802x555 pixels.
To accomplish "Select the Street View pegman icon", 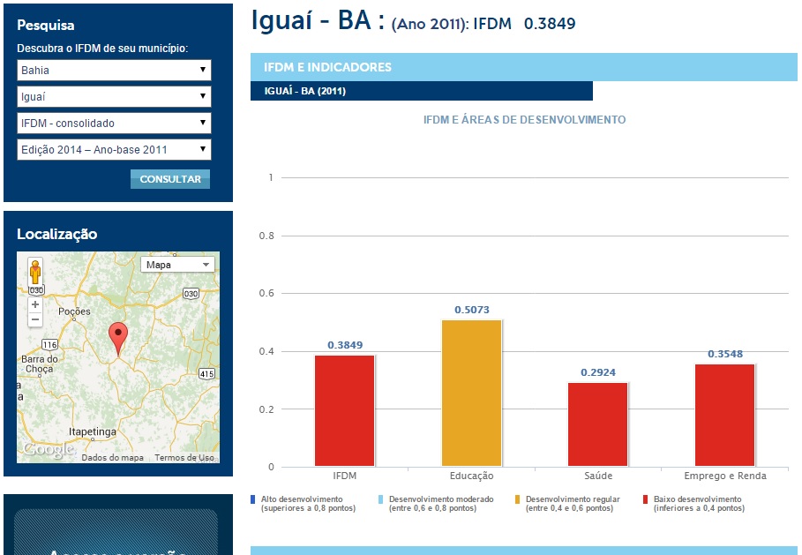I will pos(35,272).
